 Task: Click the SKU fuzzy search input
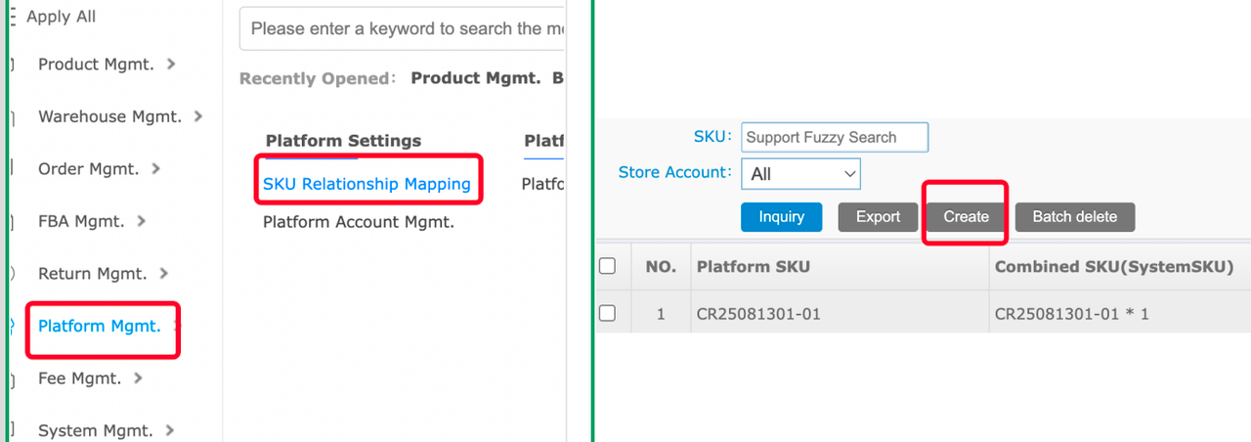point(834,137)
